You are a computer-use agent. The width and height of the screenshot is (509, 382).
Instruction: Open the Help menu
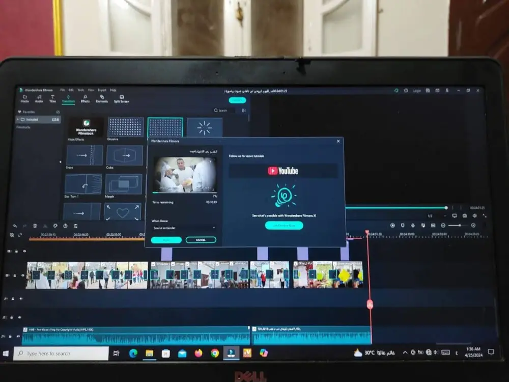[113, 90]
